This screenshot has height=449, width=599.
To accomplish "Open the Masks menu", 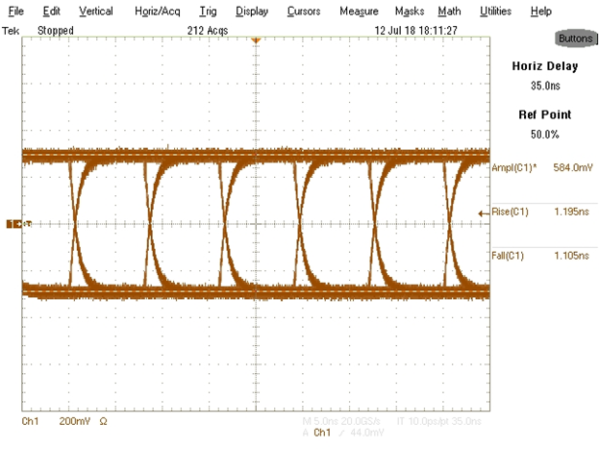I will [x=409, y=11].
